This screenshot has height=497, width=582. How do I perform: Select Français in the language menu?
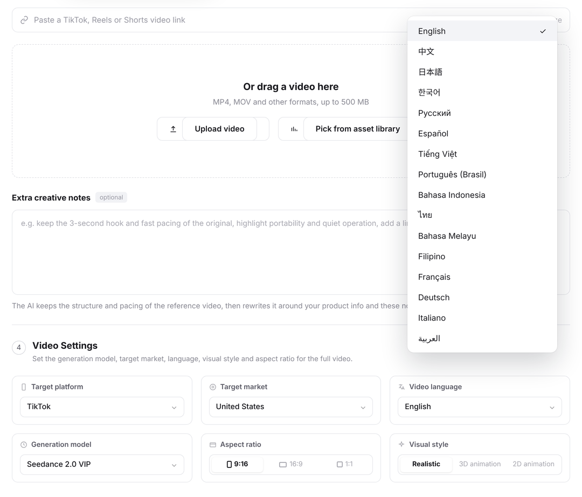(482, 277)
